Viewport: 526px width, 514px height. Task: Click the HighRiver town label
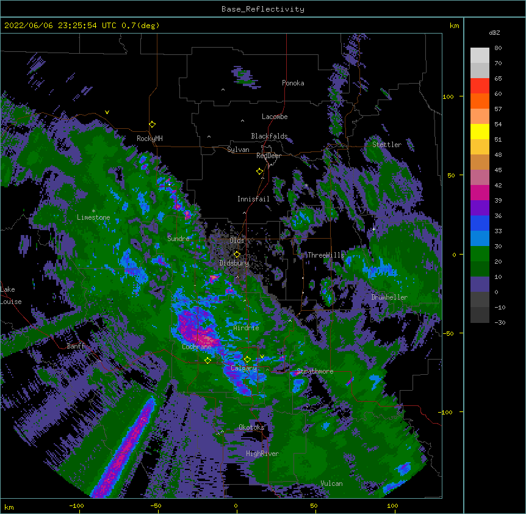tap(262, 454)
